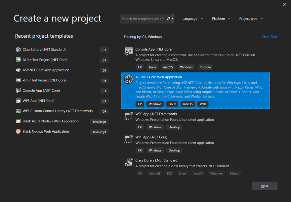Click the Class Library (.NET Standard) template icon
This screenshot has width=291, height=202.
[x=128, y=163]
